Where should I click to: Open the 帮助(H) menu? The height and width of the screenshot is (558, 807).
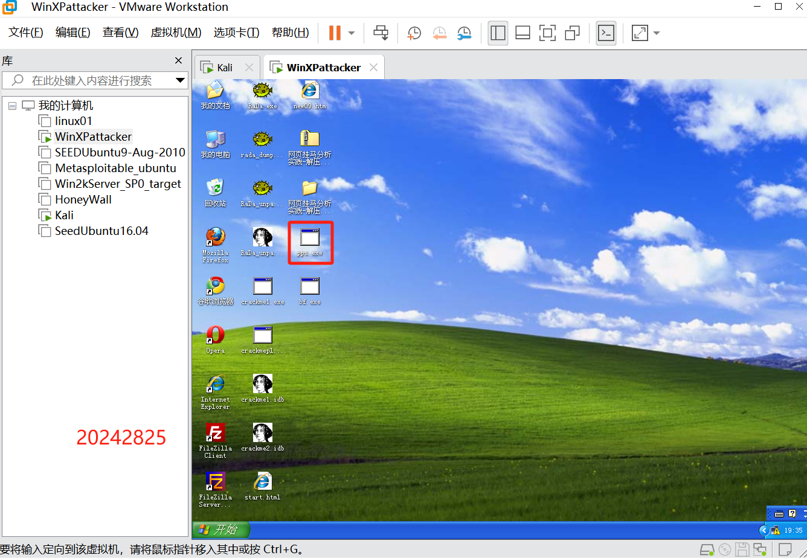point(291,33)
